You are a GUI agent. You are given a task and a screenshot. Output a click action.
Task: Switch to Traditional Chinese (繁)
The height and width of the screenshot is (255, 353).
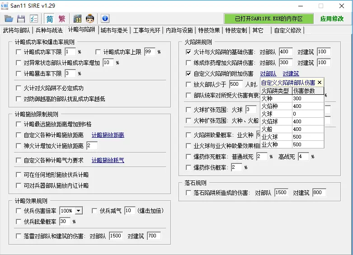click(62, 19)
